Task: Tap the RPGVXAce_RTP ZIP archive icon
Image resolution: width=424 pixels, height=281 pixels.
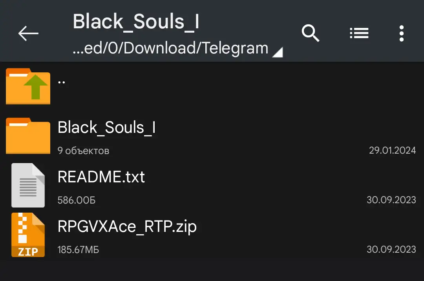Action: pos(28,235)
